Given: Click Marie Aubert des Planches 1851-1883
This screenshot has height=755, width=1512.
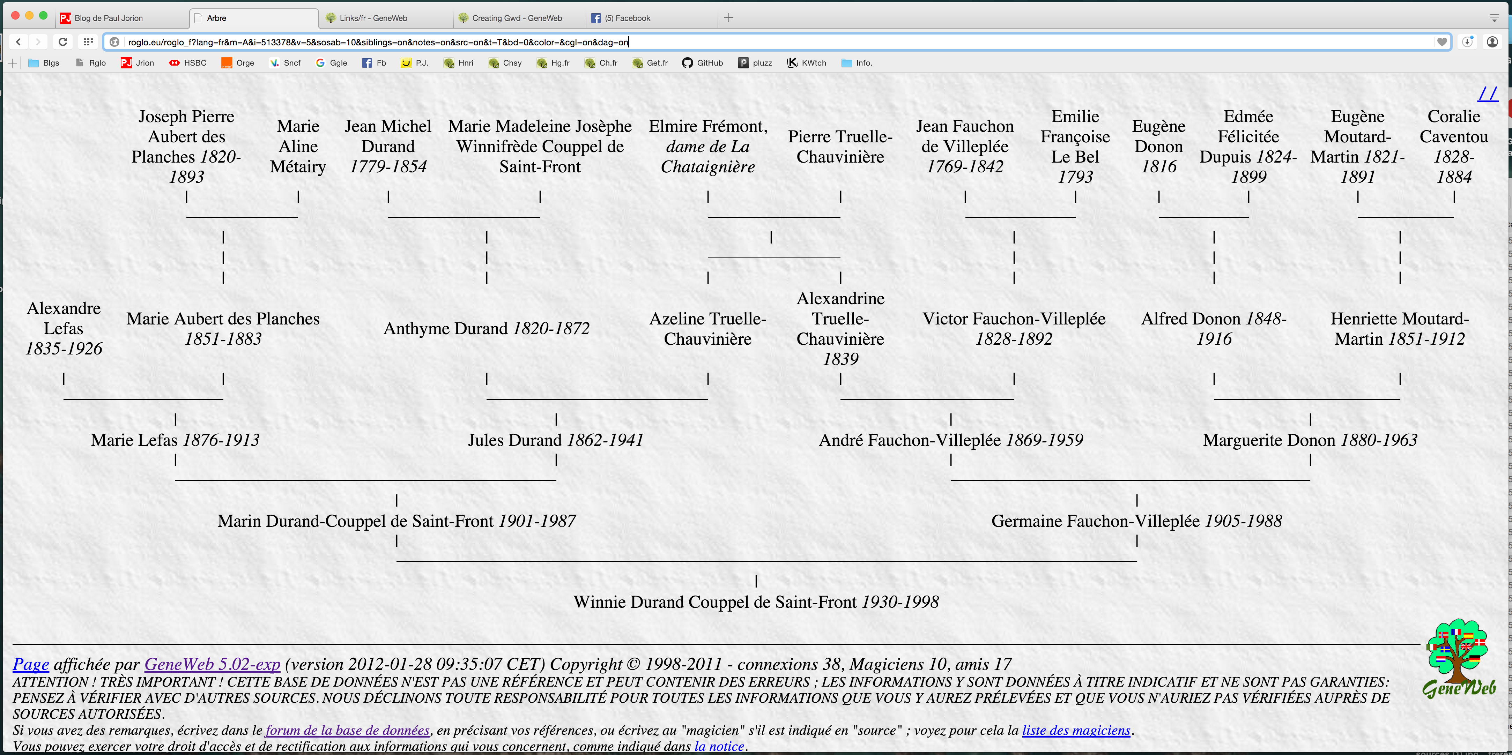Looking at the screenshot, I should pyautogui.click(x=223, y=329).
